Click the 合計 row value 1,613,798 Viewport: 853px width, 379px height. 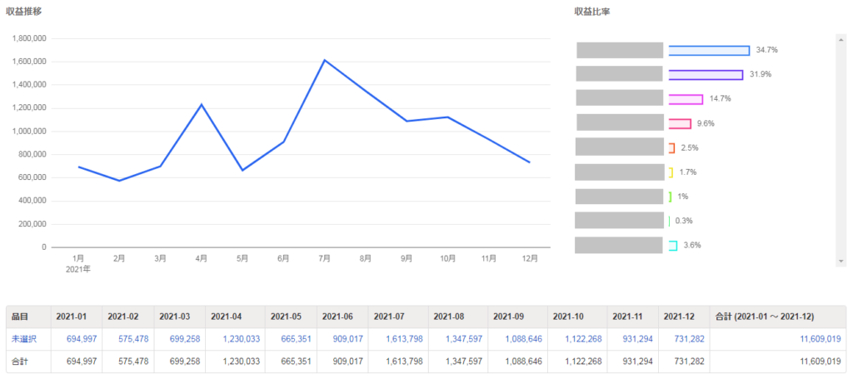point(405,361)
